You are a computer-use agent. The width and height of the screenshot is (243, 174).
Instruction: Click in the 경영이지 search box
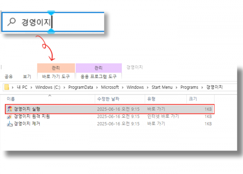coord(61,23)
